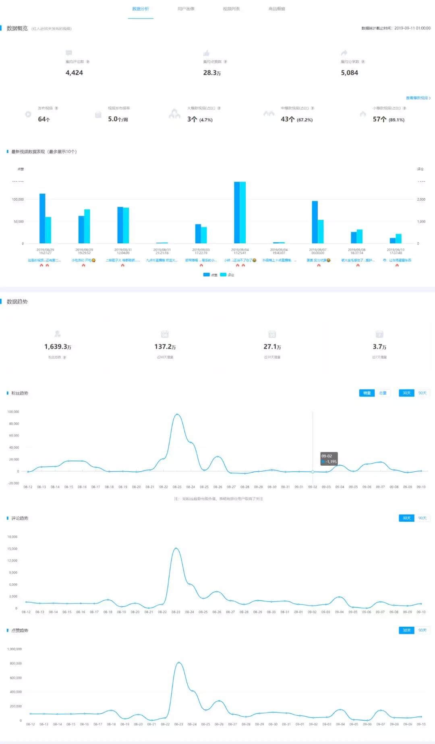Image resolution: width=435 pixels, height=744 pixels.
Task: Click the calendar icon beside 5.0个/周
Action: pos(98,115)
